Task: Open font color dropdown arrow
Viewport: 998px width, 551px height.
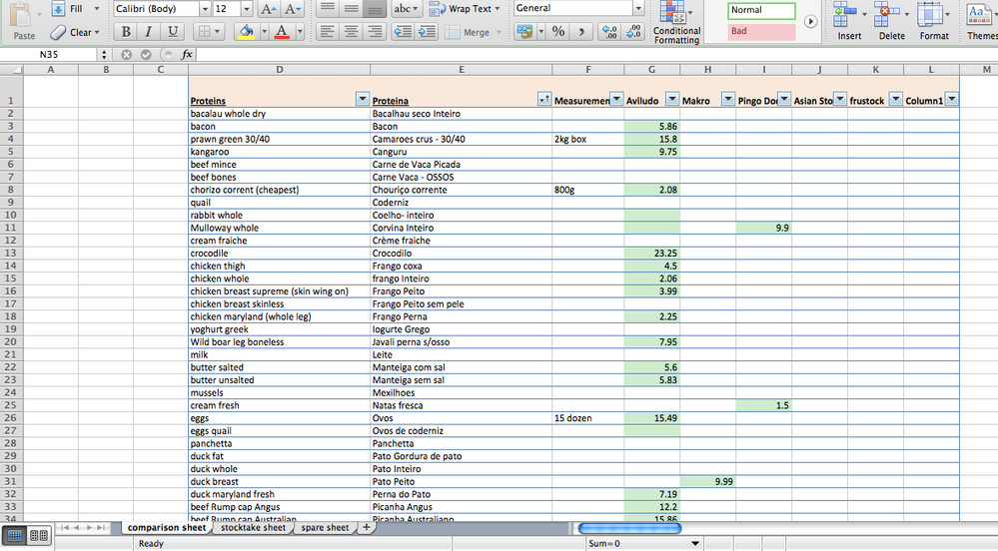Action: 299,31
